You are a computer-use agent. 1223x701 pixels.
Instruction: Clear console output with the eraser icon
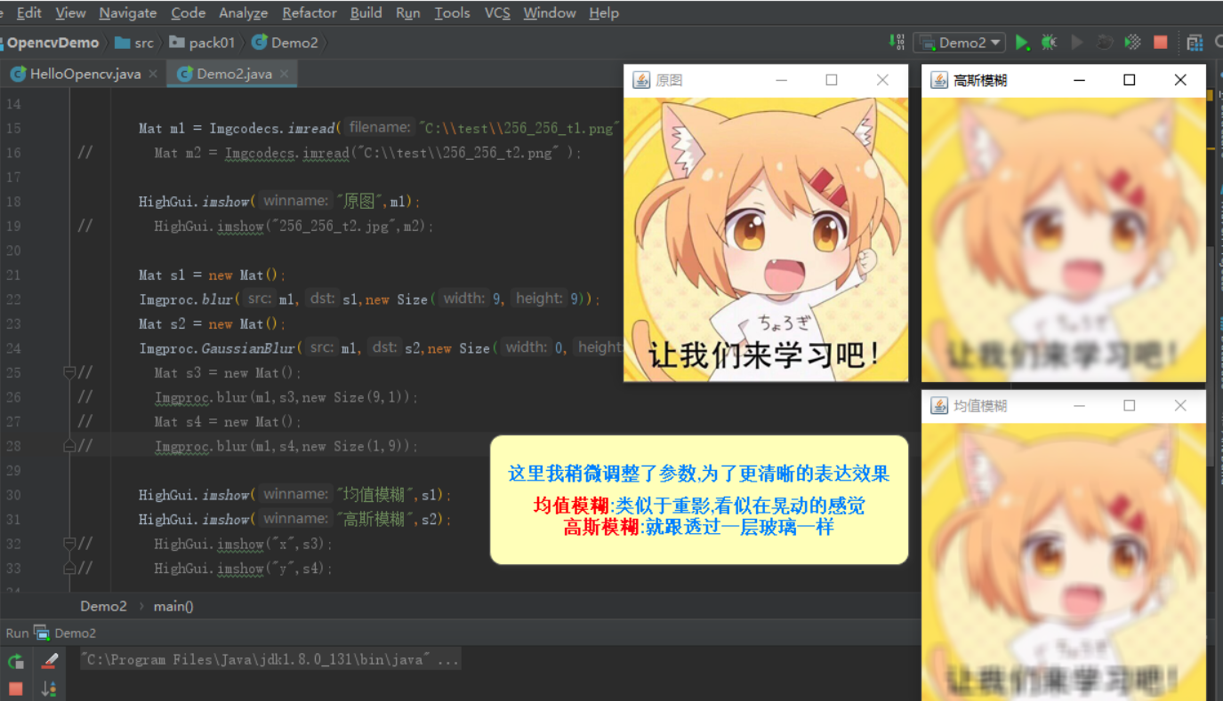(x=49, y=661)
